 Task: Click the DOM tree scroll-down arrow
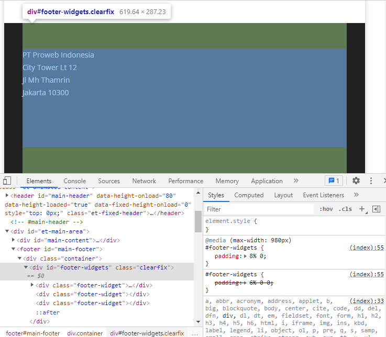[x=198, y=322]
